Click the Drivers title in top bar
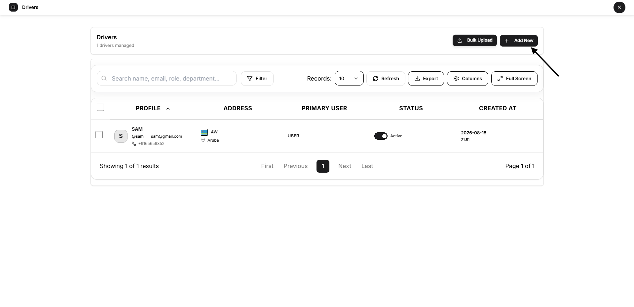Viewport: 634px width, 307px height. click(x=30, y=7)
